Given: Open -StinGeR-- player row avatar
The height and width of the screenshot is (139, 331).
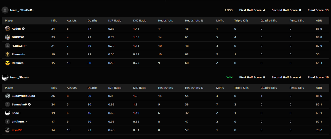Looking at the screenshot, I should [x=7, y=46].
